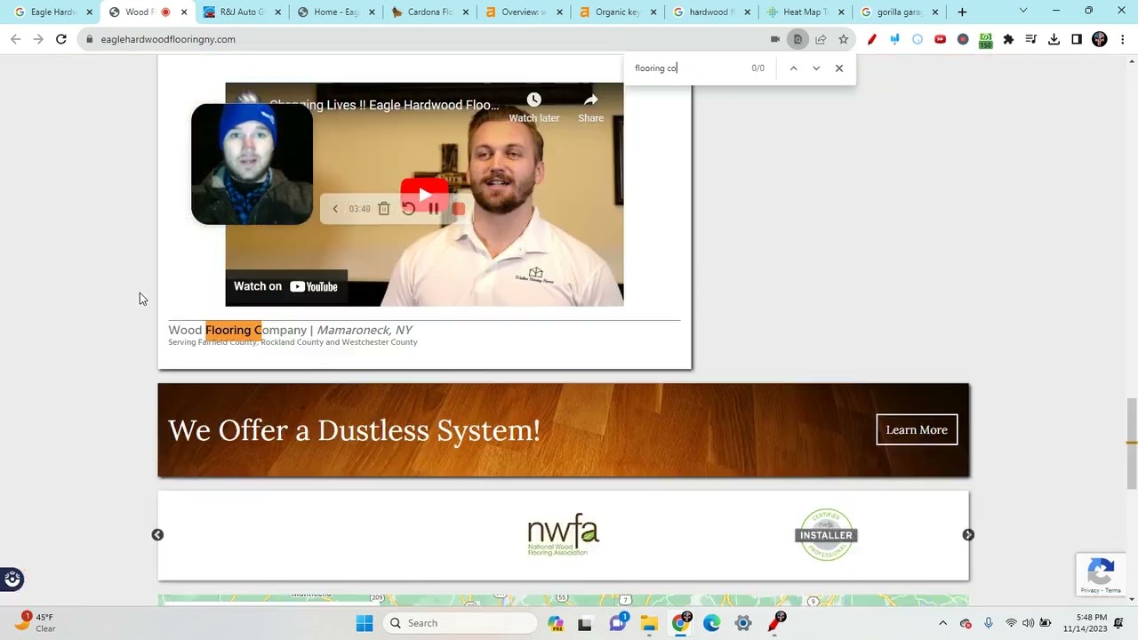Viewport: 1138px width, 640px height.
Task: Click the Learn More button
Action: pyautogui.click(x=917, y=429)
